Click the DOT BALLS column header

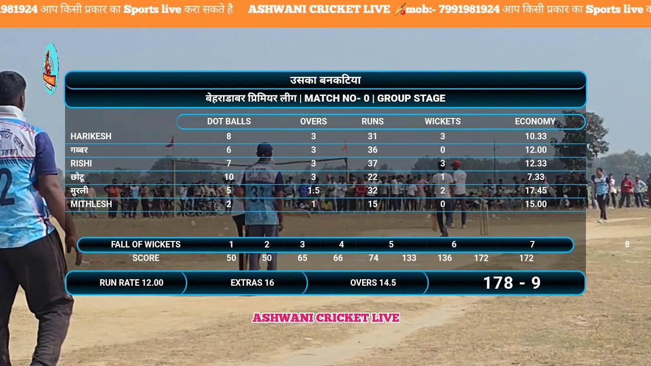coord(229,121)
